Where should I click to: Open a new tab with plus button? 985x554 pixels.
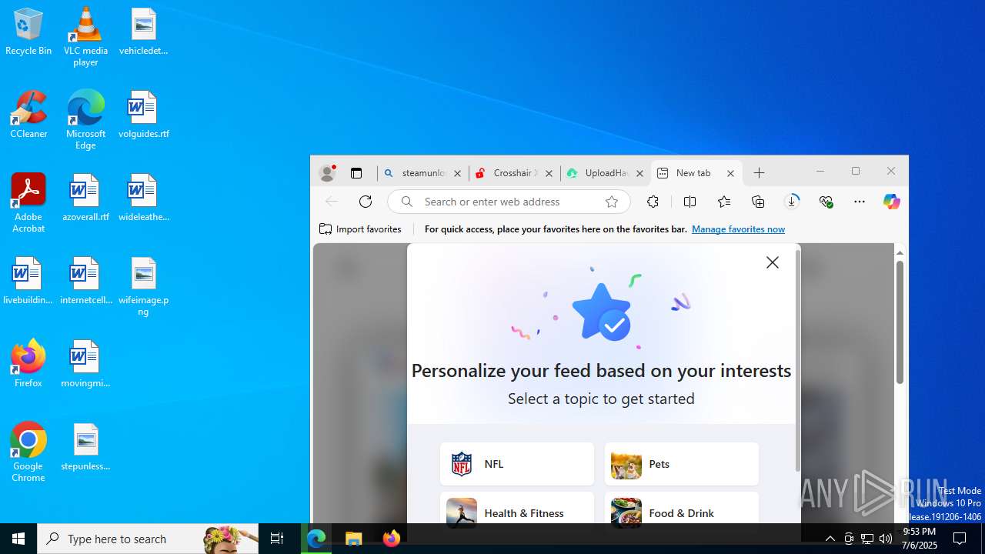click(x=759, y=173)
